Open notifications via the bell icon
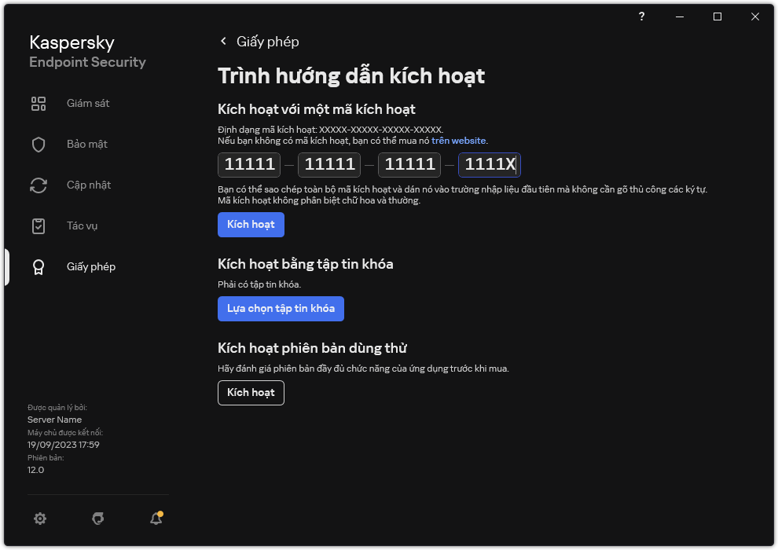The image size is (778, 550). pos(155,519)
